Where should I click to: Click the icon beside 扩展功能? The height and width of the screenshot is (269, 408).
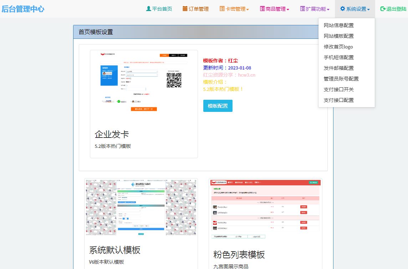tap(302, 9)
